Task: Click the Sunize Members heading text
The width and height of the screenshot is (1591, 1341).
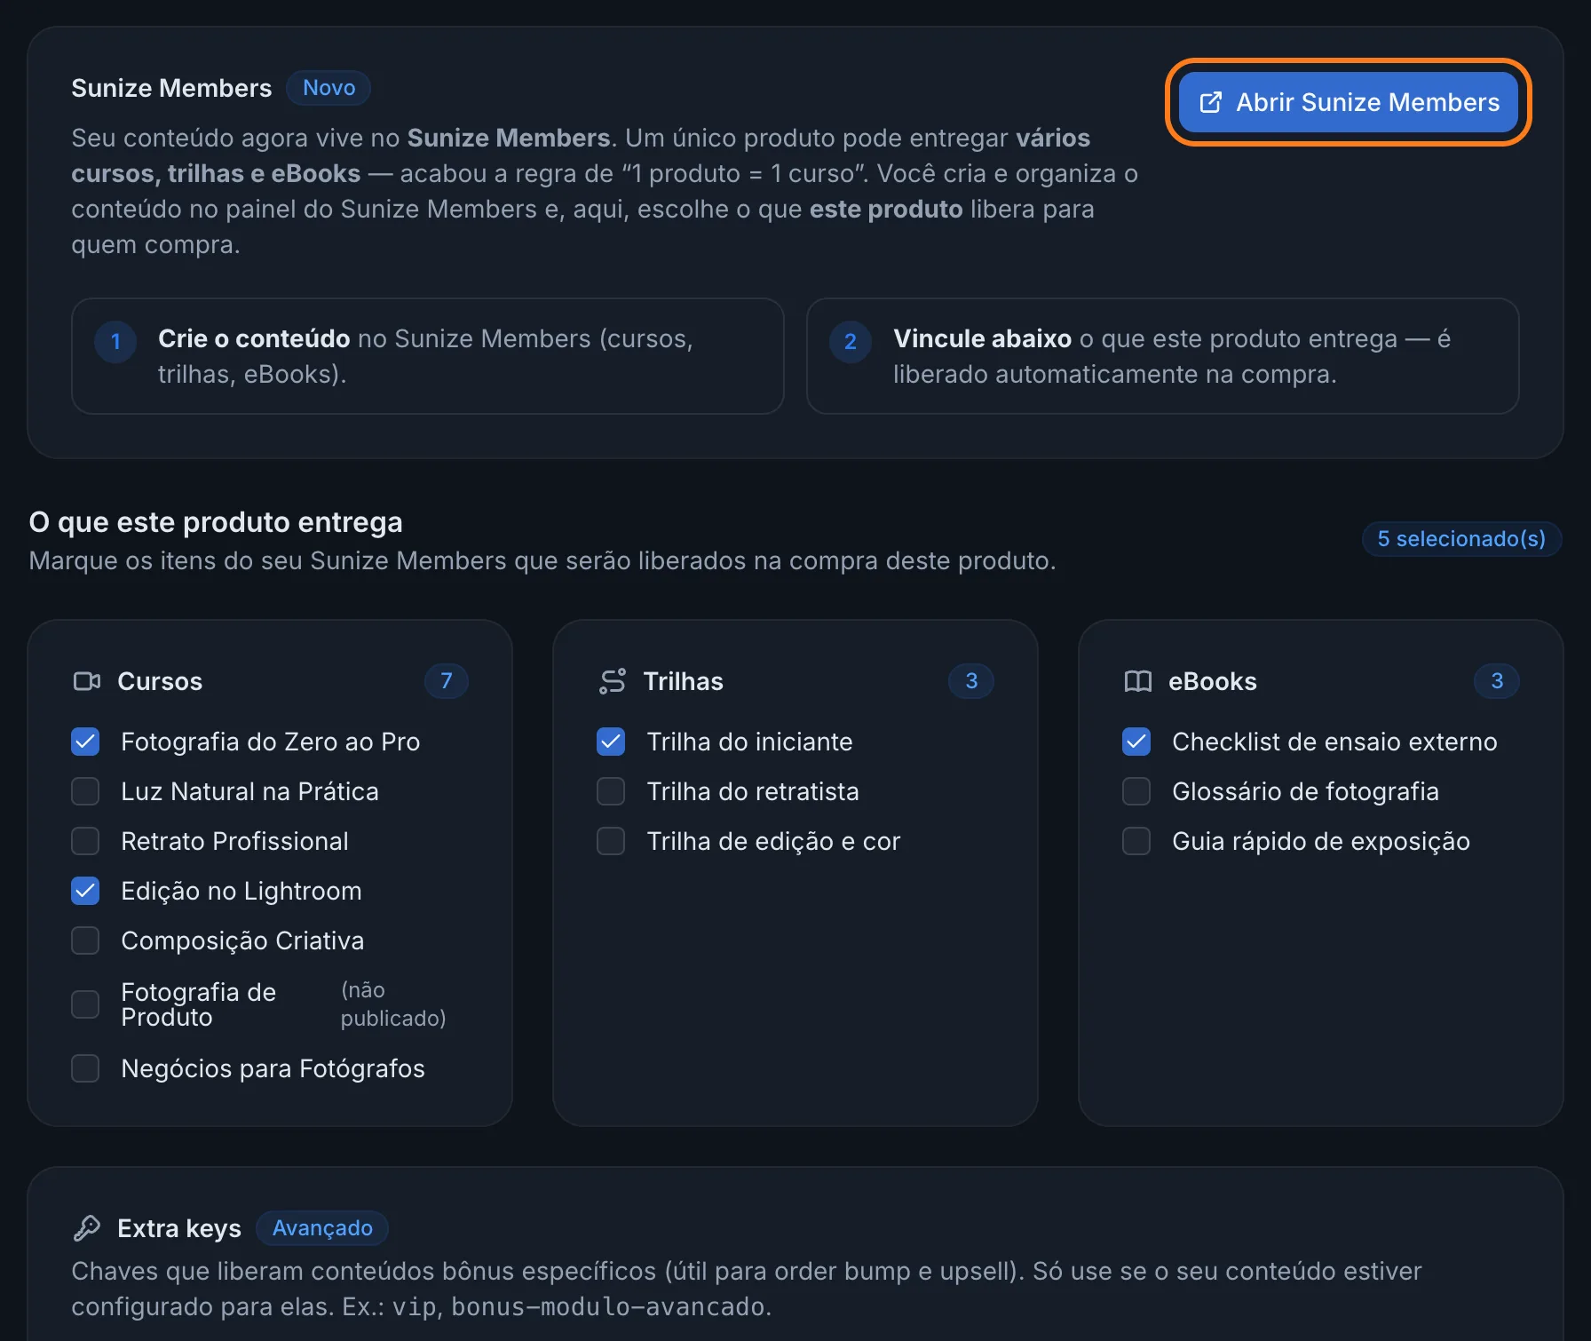Action: (x=171, y=88)
